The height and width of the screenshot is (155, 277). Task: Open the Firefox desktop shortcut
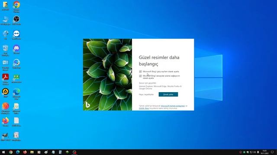pos(6,122)
